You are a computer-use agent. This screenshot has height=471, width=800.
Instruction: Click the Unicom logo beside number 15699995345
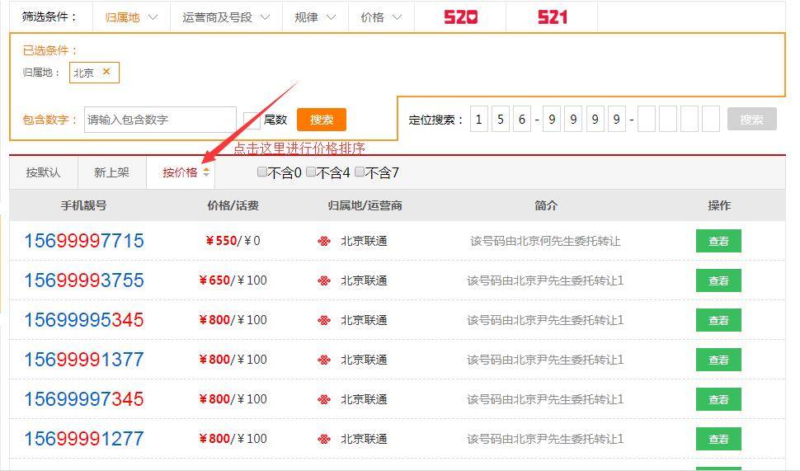tap(324, 320)
